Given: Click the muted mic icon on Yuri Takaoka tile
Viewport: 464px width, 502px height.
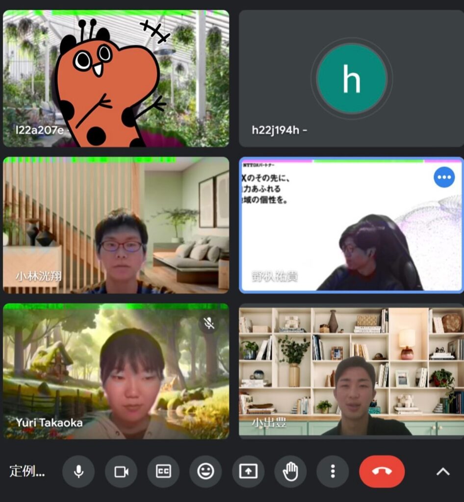Looking at the screenshot, I should coord(209,324).
